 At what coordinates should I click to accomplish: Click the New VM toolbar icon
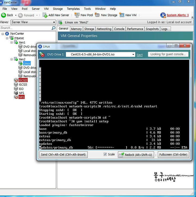point(122,15)
